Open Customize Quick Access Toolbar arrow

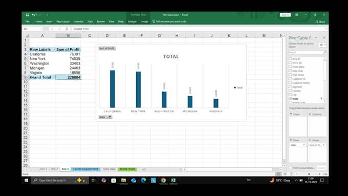click(x=47, y=15)
